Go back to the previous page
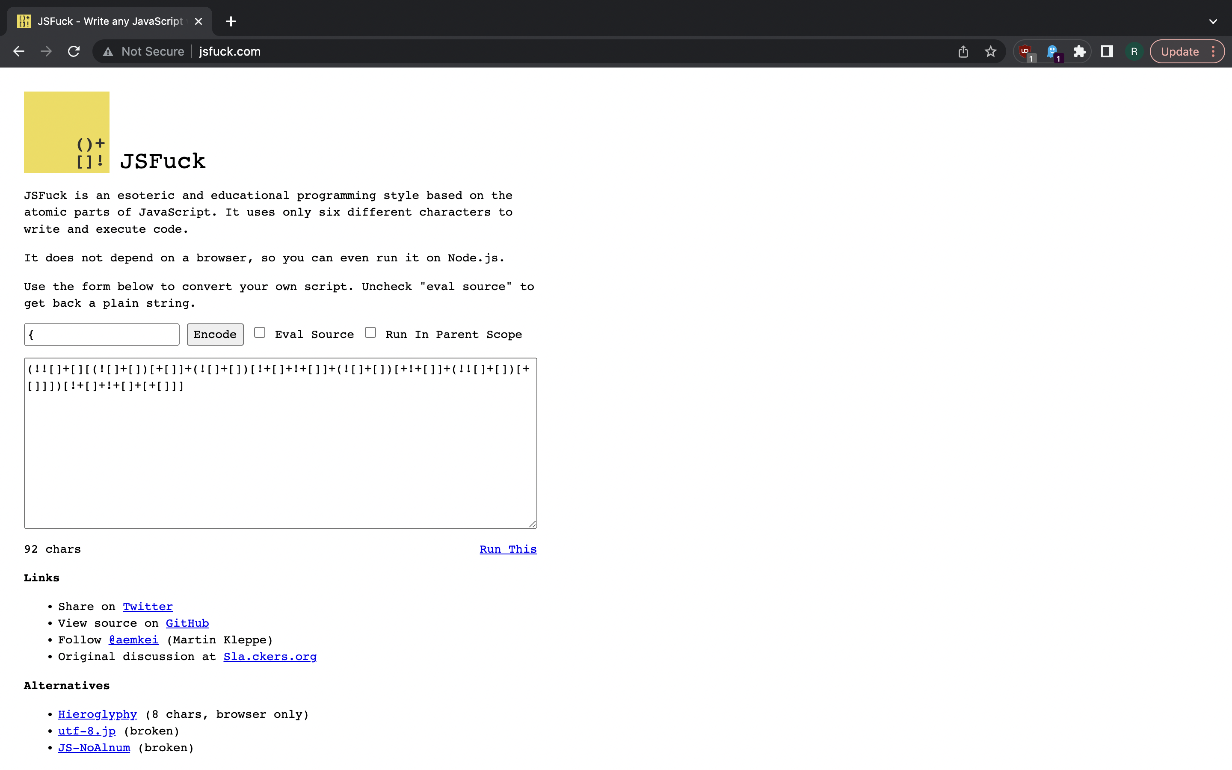Screen dimensions: 1232x770 (x=19, y=51)
